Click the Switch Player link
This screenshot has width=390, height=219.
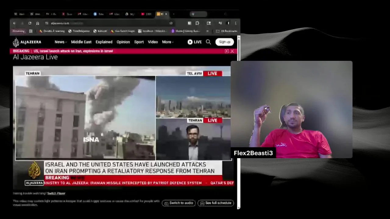(x=56, y=193)
